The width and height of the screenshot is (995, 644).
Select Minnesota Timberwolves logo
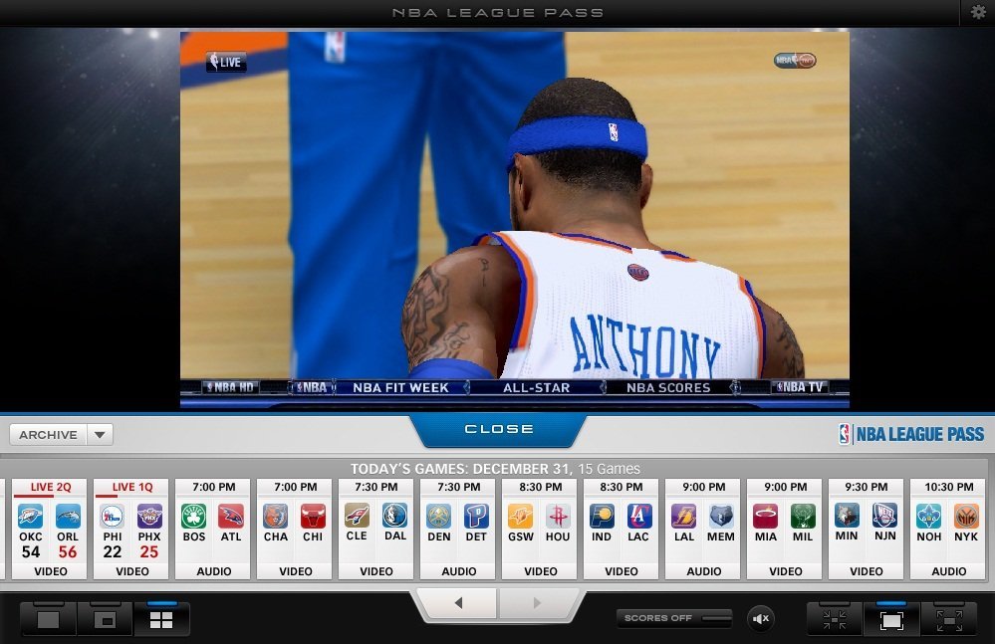click(847, 516)
